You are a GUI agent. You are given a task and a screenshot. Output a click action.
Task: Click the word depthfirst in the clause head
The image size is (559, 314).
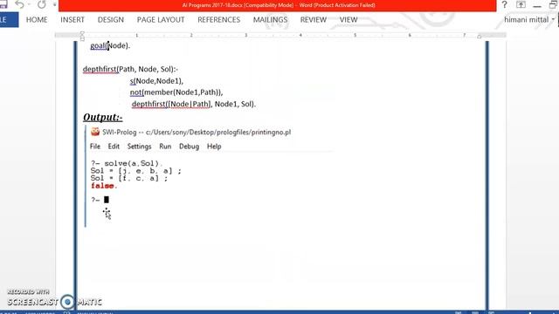click(x=100, y=69)
